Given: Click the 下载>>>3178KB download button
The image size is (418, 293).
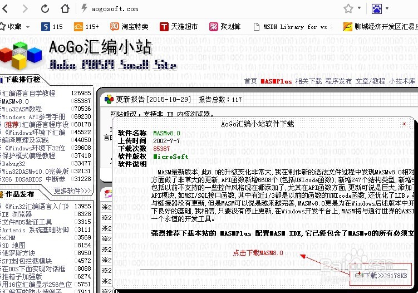Looking at the screenshot, I should click(381, 275).
